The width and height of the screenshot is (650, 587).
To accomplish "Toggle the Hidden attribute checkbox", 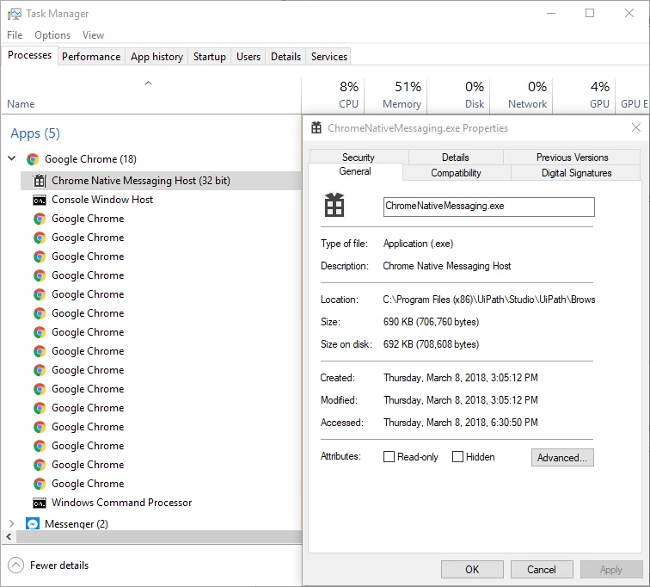I will coord(457,457).
